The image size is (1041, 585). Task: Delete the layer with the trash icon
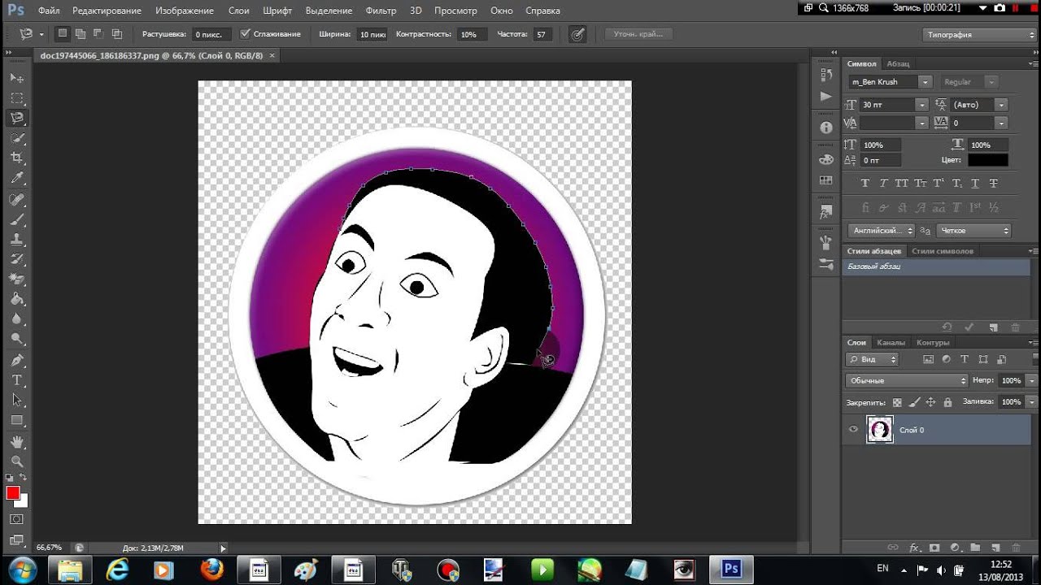tap(1016, 548)
